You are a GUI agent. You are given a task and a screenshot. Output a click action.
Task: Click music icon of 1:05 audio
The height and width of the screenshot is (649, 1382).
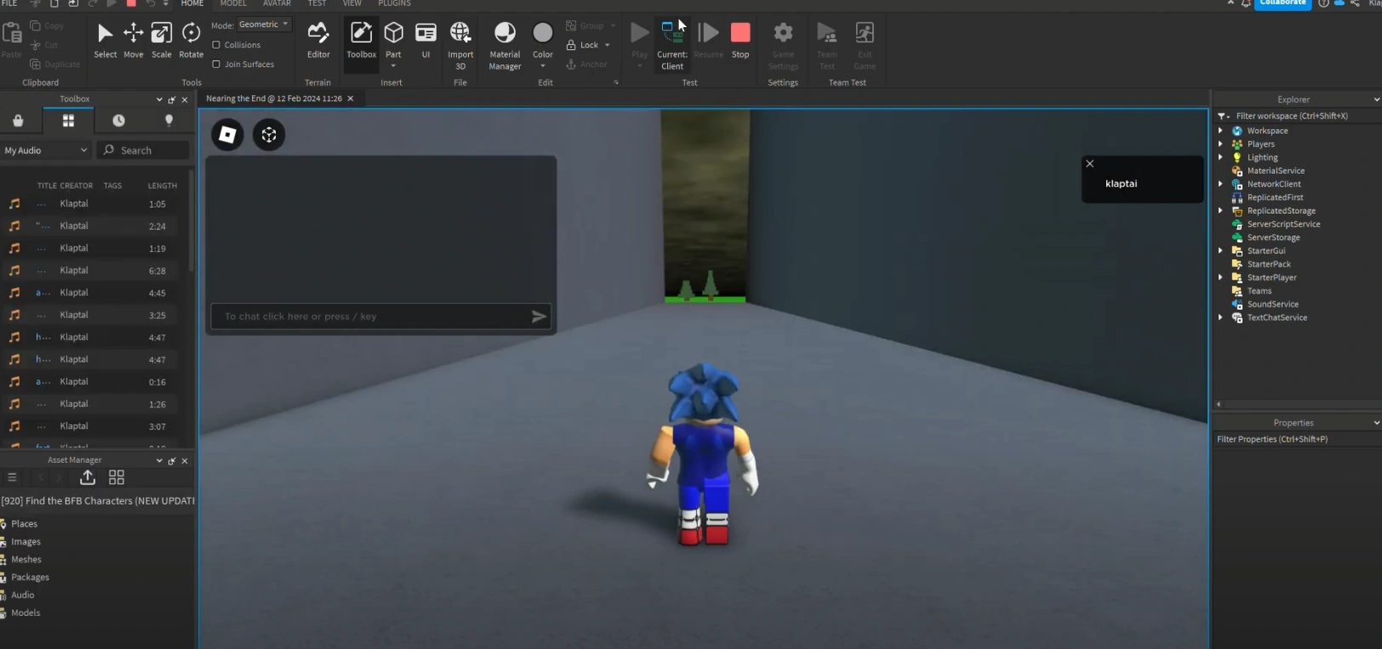[14, 204]
